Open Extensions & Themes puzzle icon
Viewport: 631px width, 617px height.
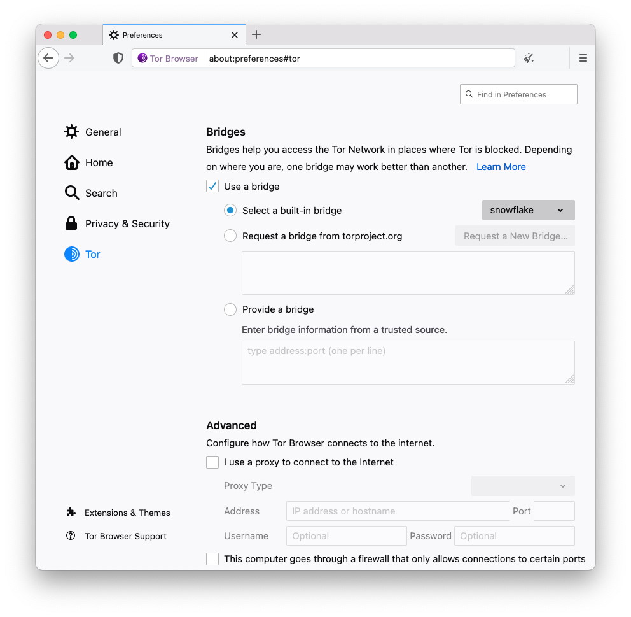(x=71, y=513)
